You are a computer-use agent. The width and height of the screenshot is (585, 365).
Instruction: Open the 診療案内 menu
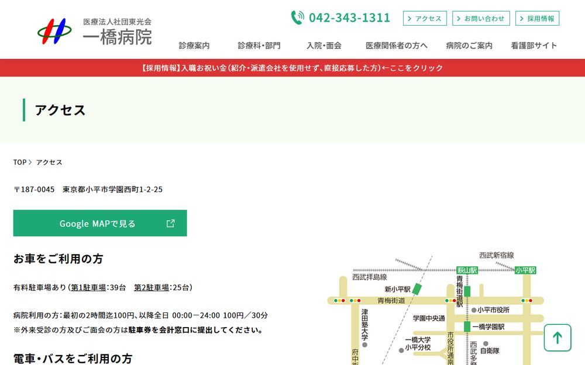(x=194, y=46)
